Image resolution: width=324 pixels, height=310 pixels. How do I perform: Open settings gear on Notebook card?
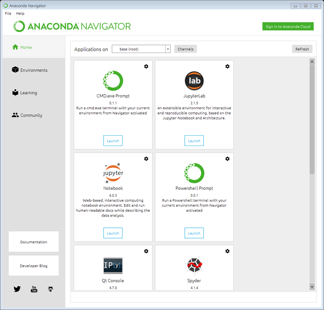point(146,158)
